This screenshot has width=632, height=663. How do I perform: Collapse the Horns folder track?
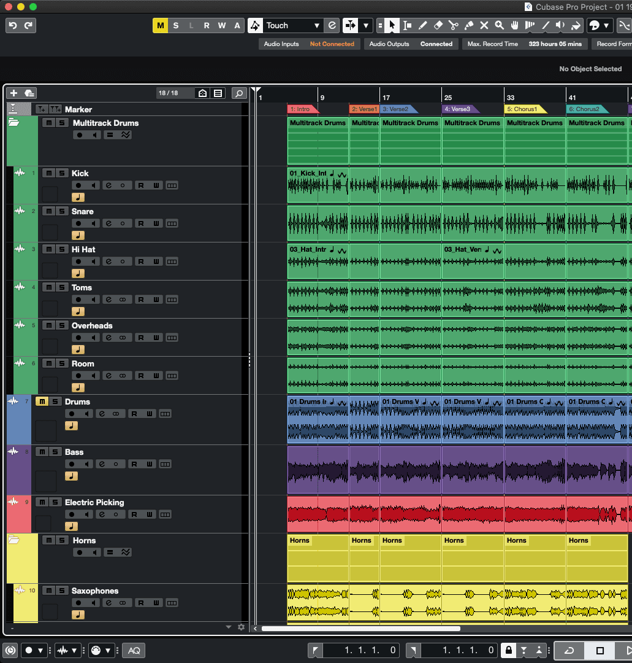(13, 540)
